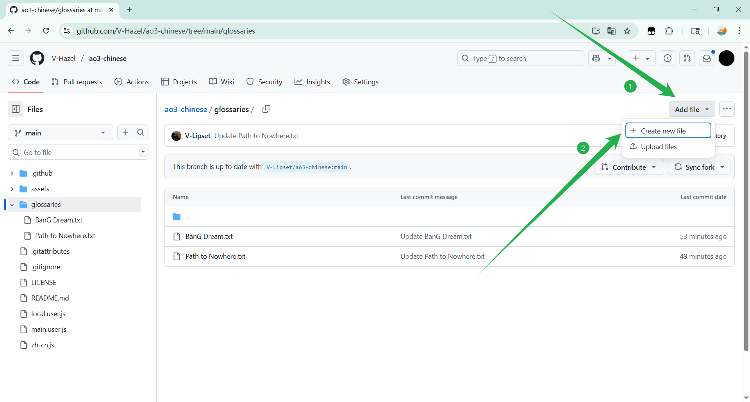This screenshot has width=750, height=402.
Task: Open the Copilot icon in header
Action: [x=596, y=59]
